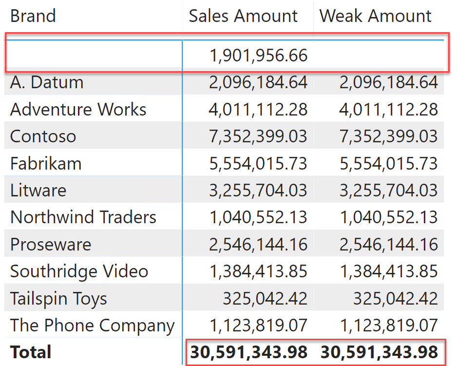The width and height of the screenshot is (455, 366).
Task: Click Fabrikam Weak Amount value
Action: [x=389, y=163]
